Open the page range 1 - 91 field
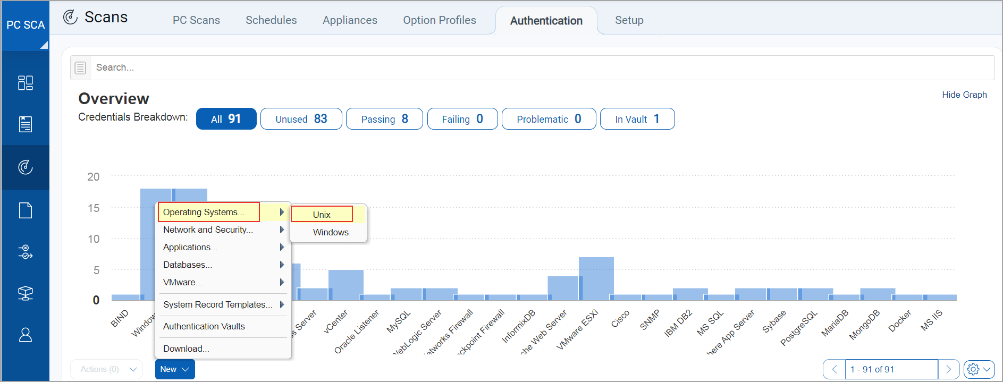 (x=891, y=369)
